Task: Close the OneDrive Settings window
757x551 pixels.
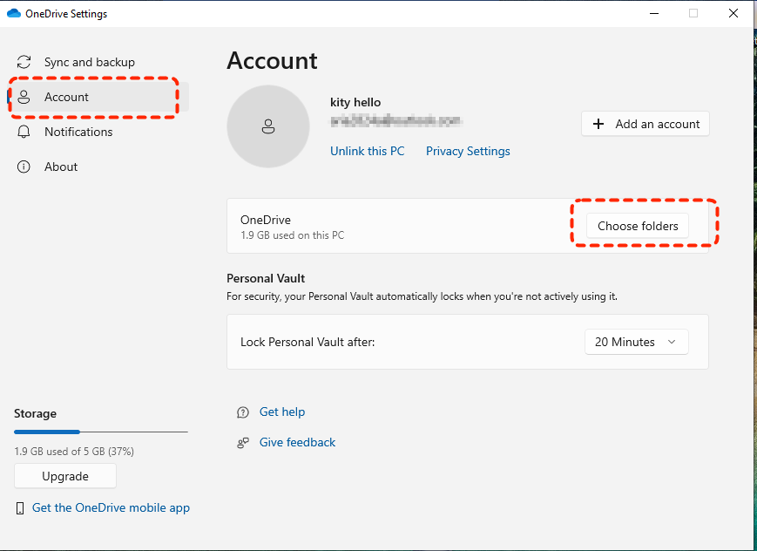Action: click(733, 13)
